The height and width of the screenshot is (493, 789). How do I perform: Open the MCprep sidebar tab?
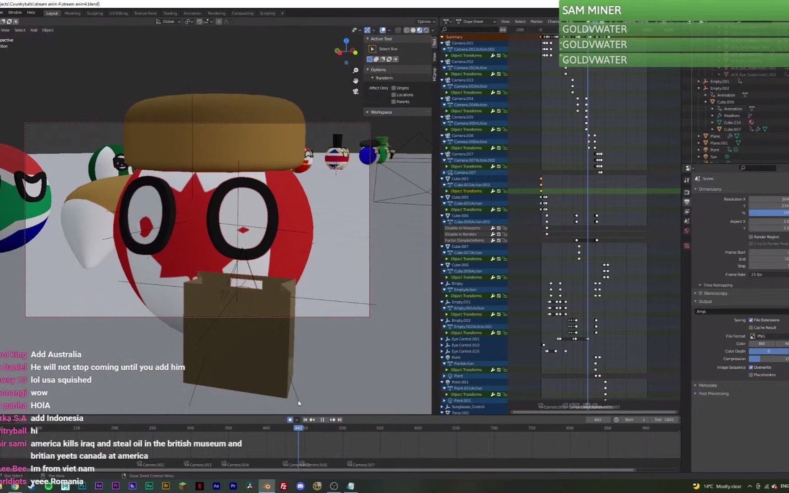[x=434, y=73]
